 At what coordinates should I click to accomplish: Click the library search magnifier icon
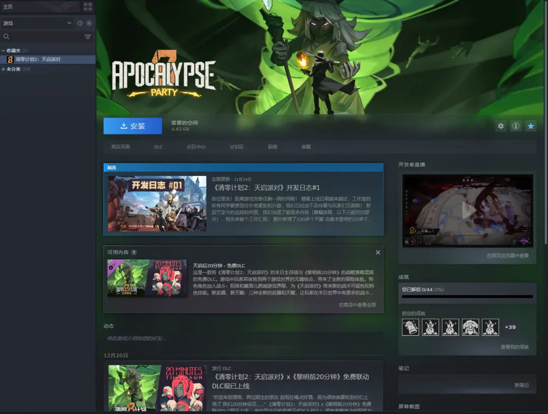click(6, 37)
